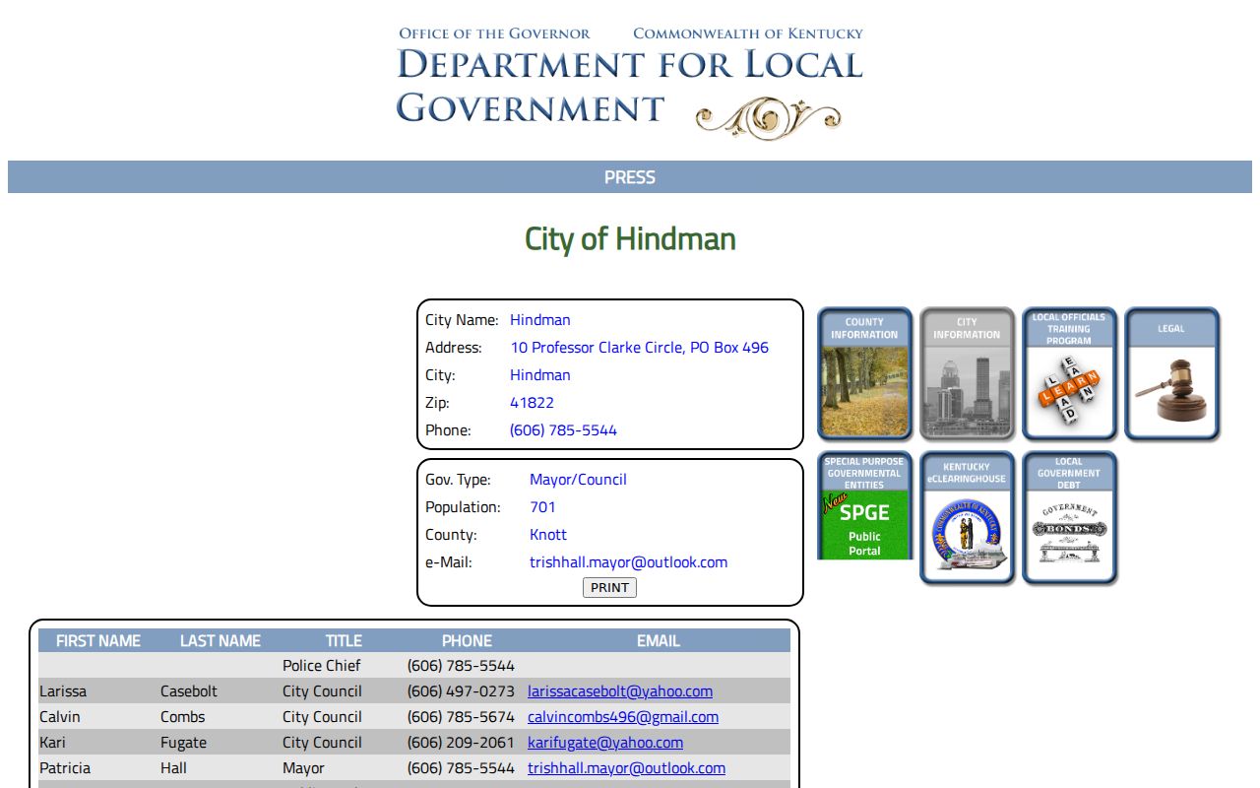The image size is (1260, 788).
Task: Click the e-Mail value in the government info box
Action: 628,562
